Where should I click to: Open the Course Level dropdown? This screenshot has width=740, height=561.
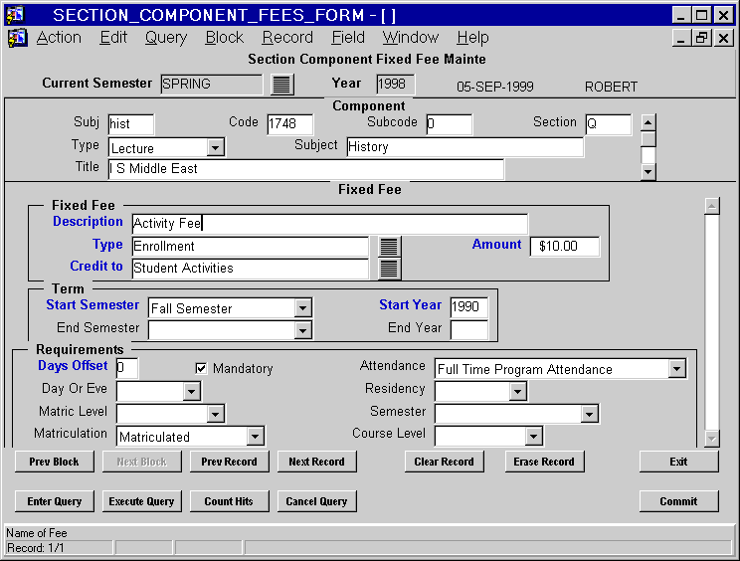pos(533,437)
